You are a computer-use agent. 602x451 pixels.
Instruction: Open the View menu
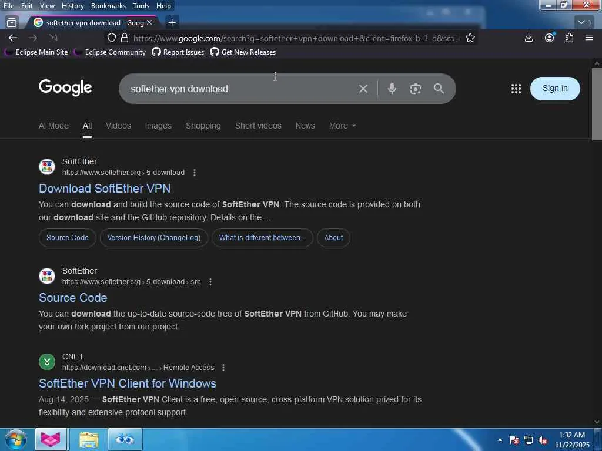pyautogui.click(x=47, y=6)
